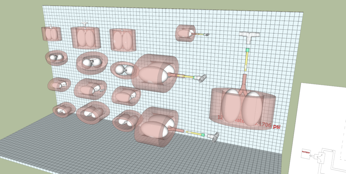Select the bottom-left lung model on the wall
This screenshot has width=346, height=174.
[64, 110]
